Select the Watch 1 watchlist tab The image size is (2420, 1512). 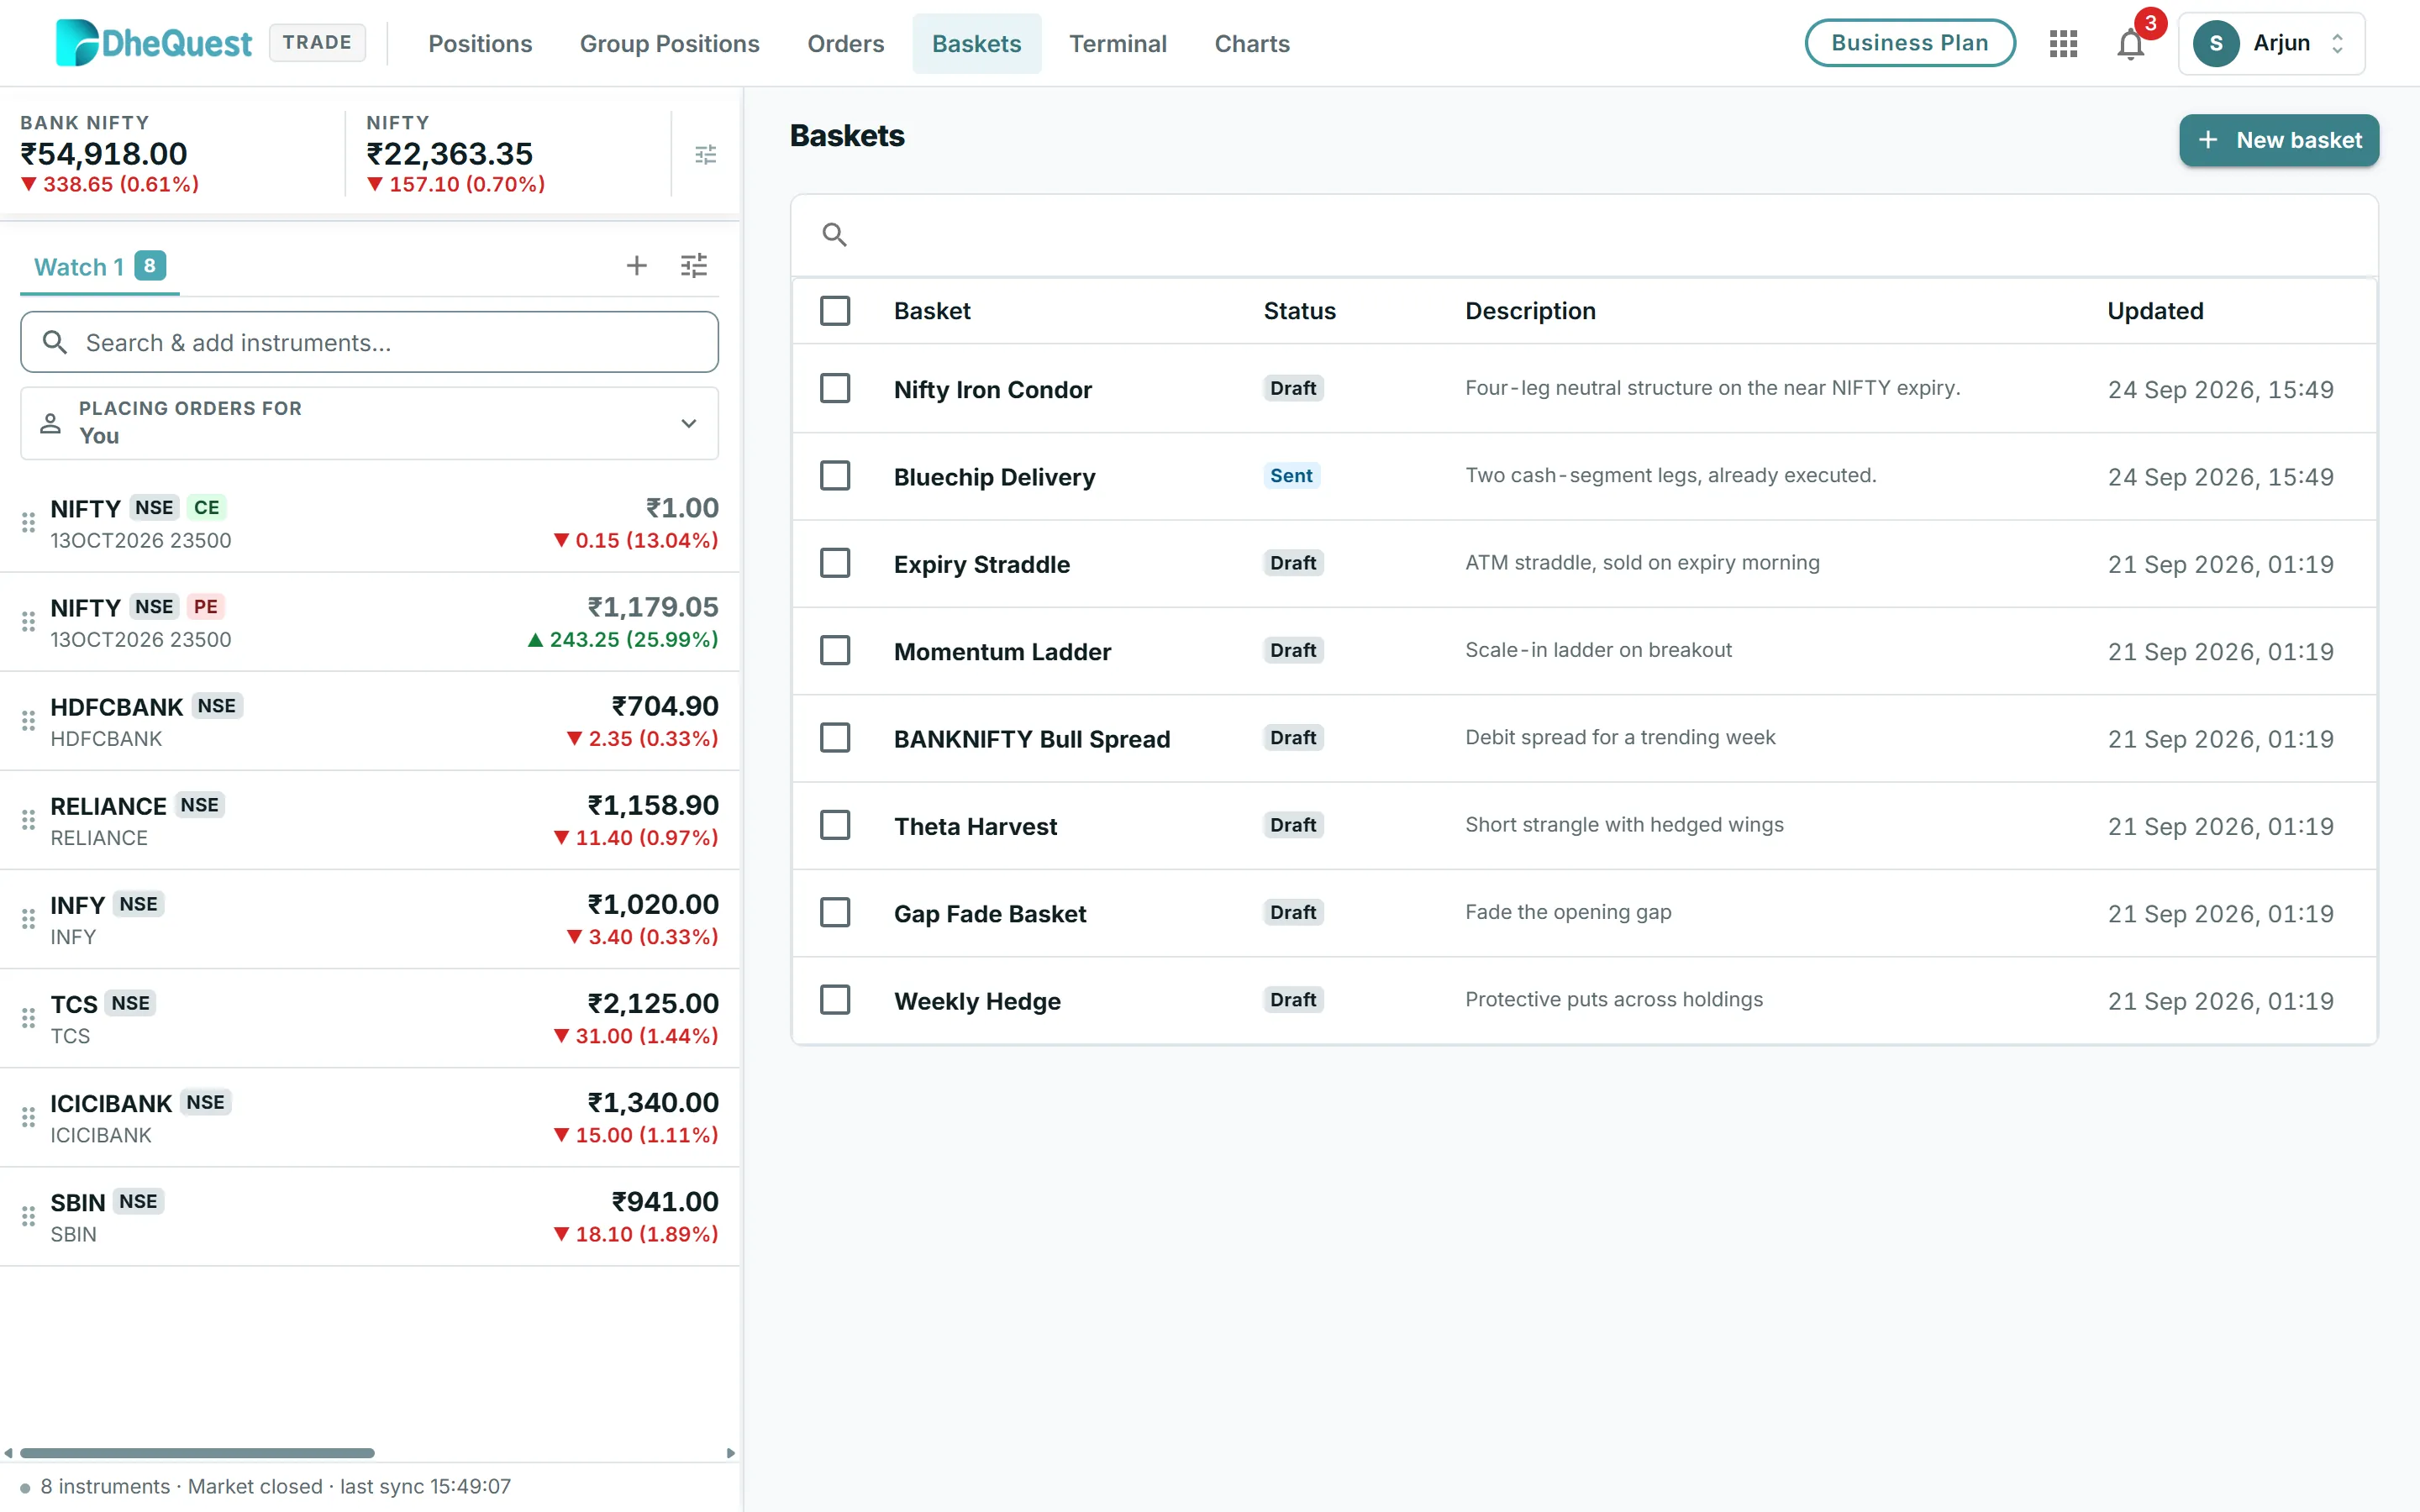(99, 267)
